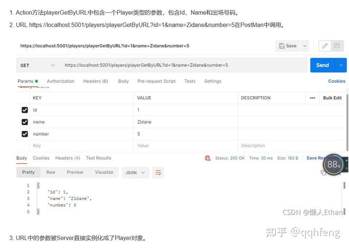Click the empty Value input field

coord(186,146)
